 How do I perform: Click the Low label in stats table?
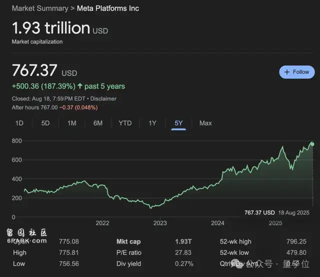[19, 263]
